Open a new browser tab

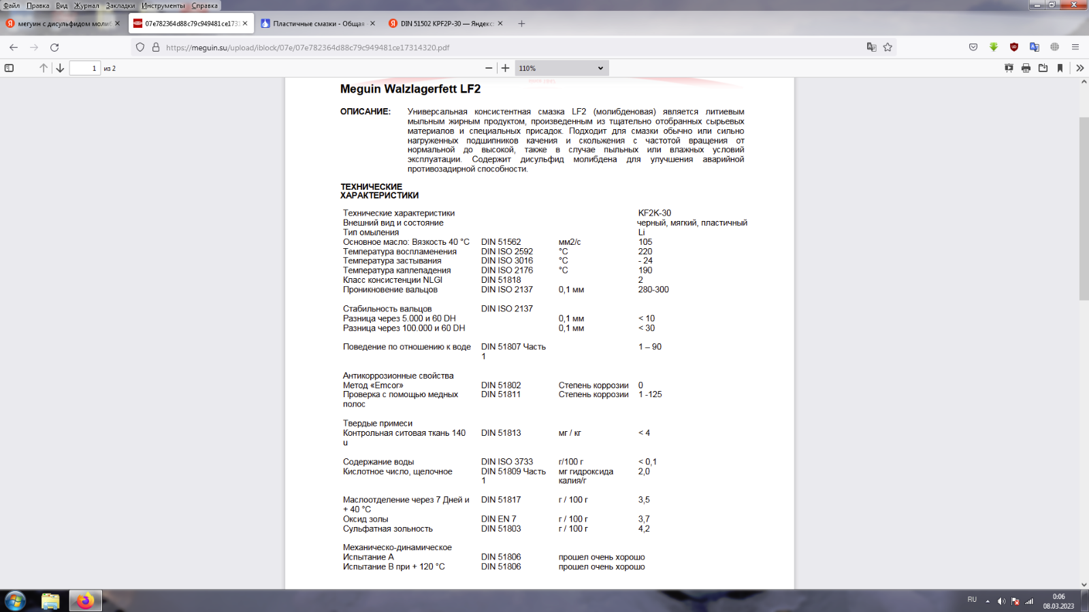pos(521,24)
